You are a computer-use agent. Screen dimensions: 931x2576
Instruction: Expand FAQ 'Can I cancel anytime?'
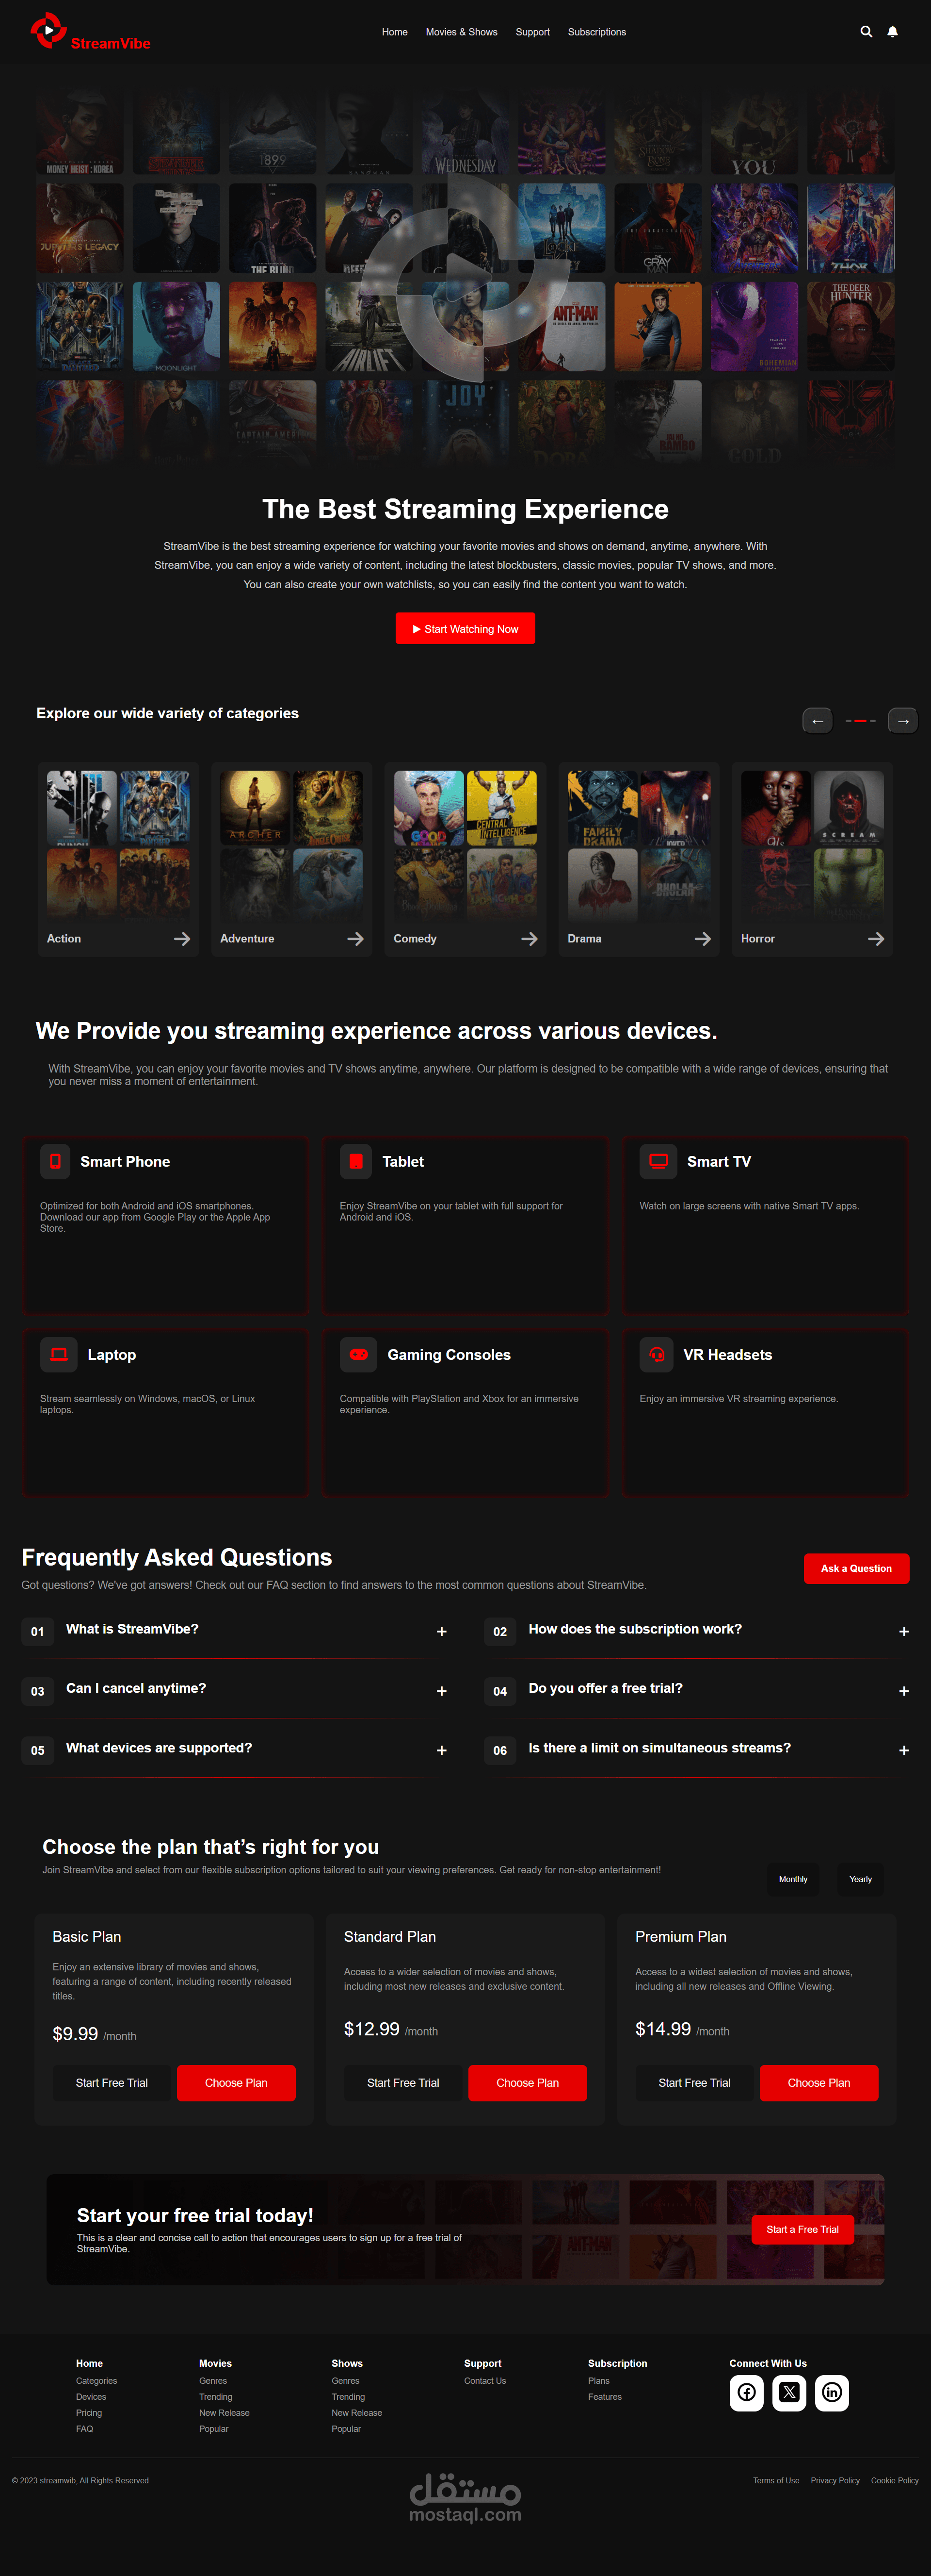(x=442, y=1691)
